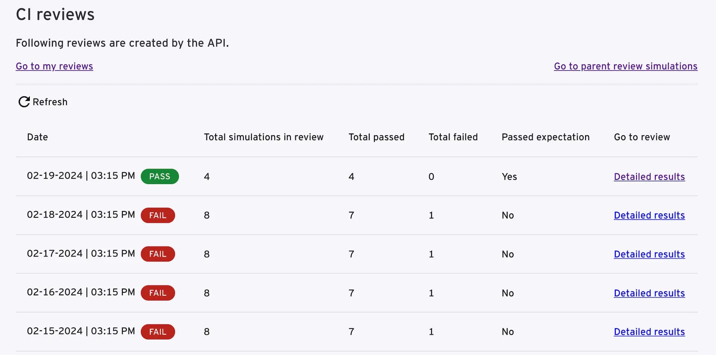
Task: Click the FAIL badge on 02-17-2024 row
Action: pyautogui.click(x=158, y=254)
